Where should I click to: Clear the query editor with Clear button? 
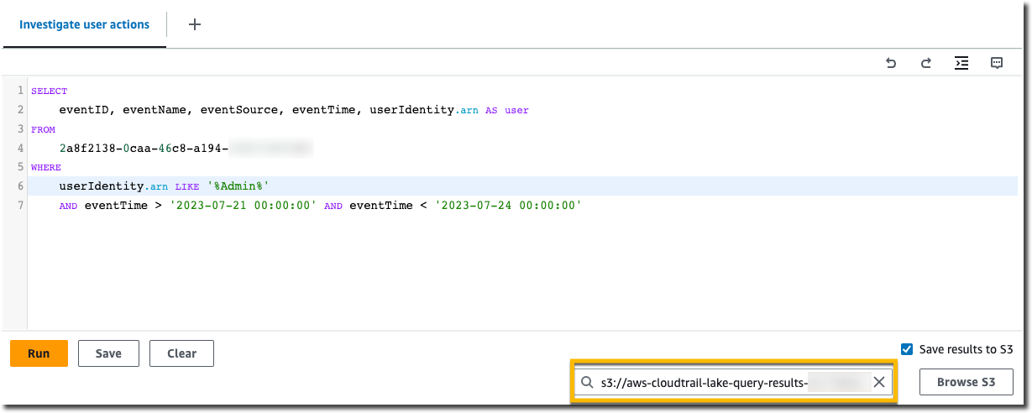[181, 353]
